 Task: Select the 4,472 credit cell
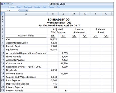64,60
